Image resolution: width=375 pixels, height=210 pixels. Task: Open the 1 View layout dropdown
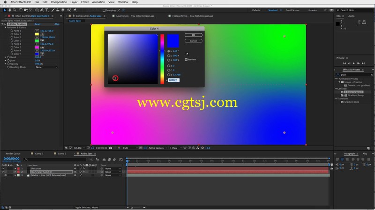click(x=175, y=148)
